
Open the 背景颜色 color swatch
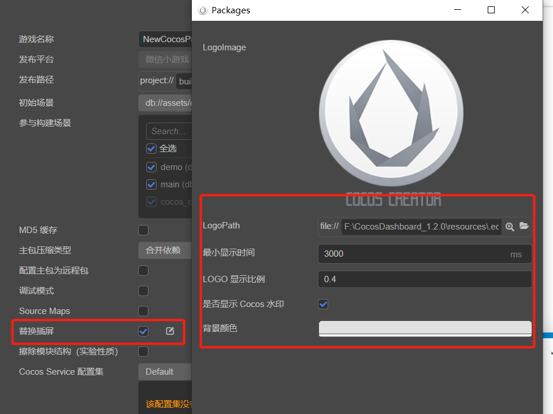coord(425,328)
